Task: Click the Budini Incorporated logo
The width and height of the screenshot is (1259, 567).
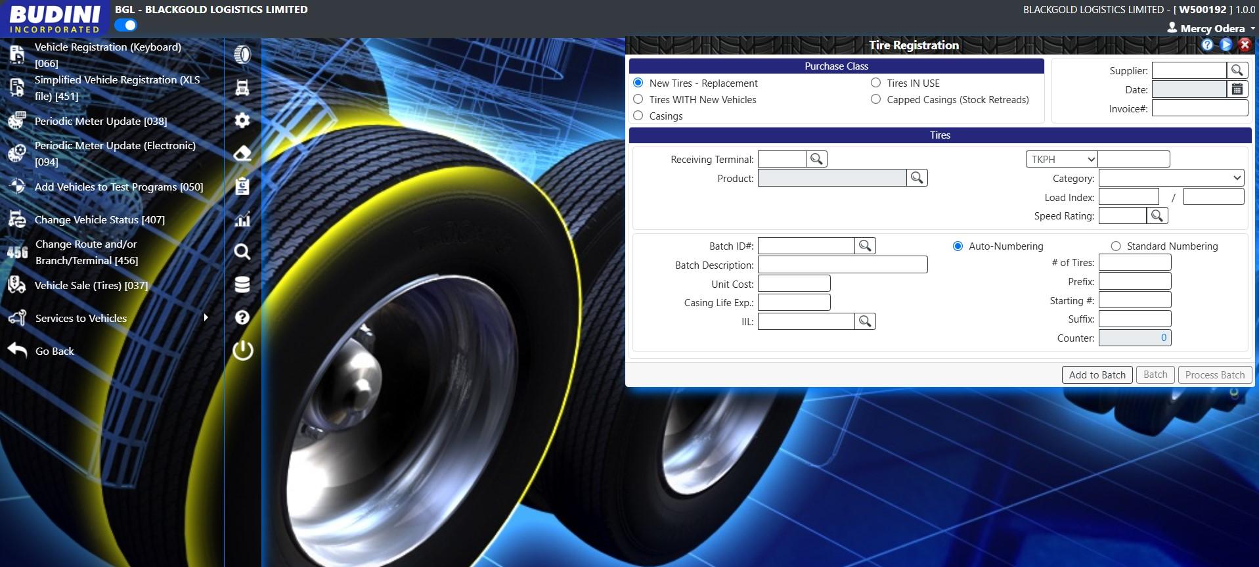Action: pyautogui.click(x=55, y=18)
